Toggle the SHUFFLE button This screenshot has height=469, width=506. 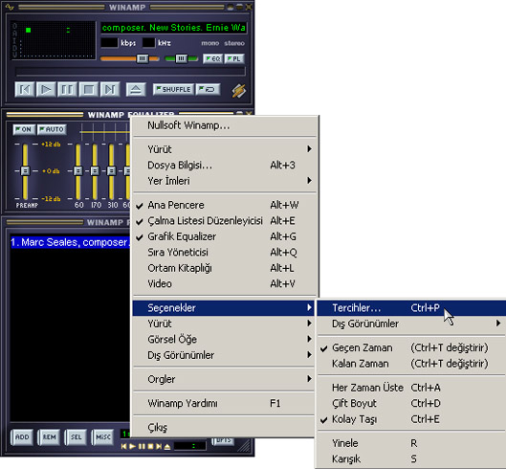pyautogui.click(x=173, y=89)
